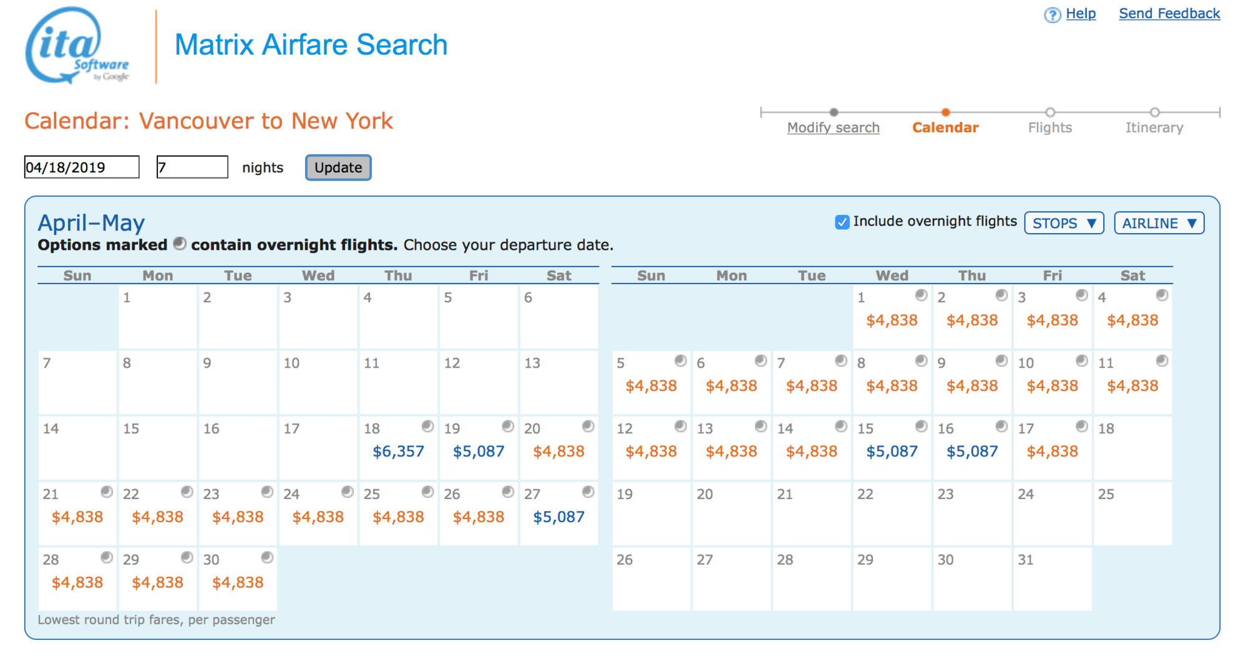
Task: Go to the Modify search step
Action: pyautogui.click(x=833, y=128)
